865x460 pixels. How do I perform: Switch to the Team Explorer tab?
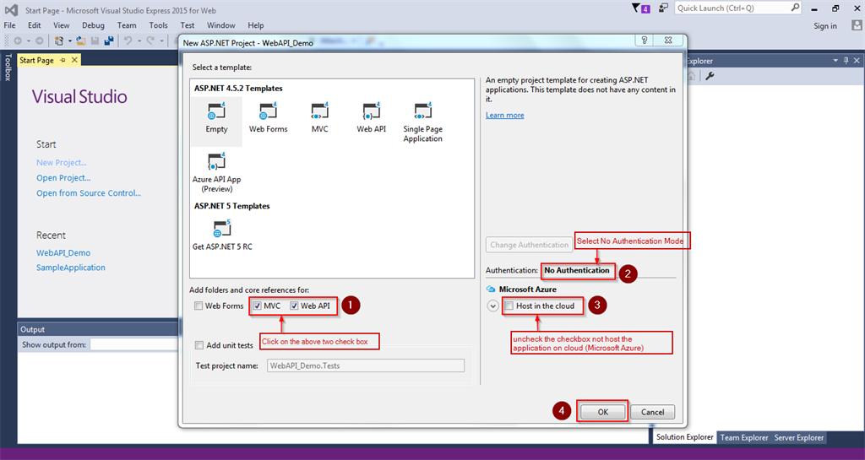744,437
